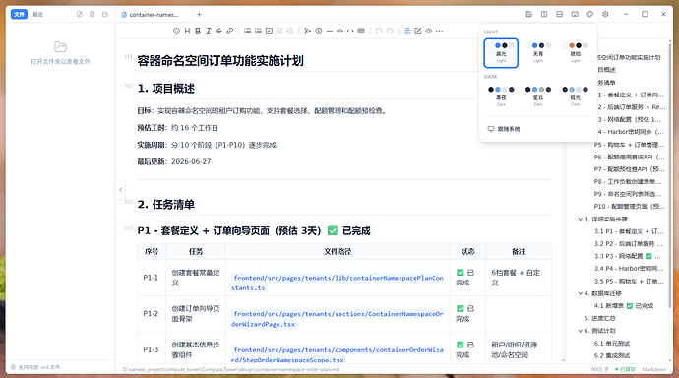Insert a hyperlink with the link icon

coord(230,31)
